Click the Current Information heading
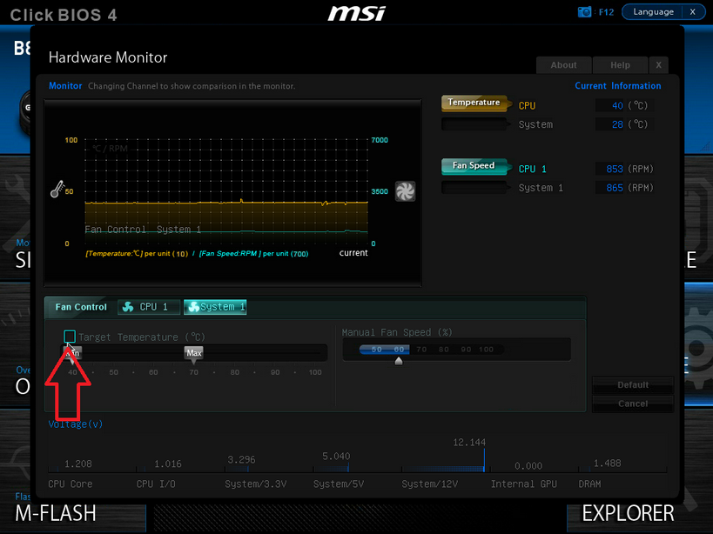The width and height of the screenshot is (713, 534). pyautogui.click(x=618, y=86)
